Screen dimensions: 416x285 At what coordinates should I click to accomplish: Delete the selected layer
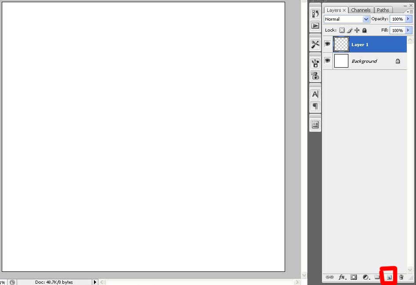[401, 277]
